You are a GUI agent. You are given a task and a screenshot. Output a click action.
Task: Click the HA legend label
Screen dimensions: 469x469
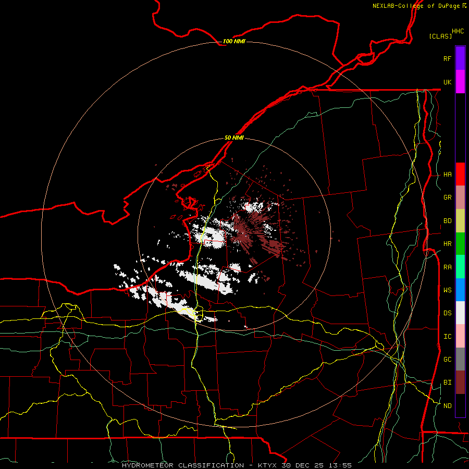click(x=447, y=175)
